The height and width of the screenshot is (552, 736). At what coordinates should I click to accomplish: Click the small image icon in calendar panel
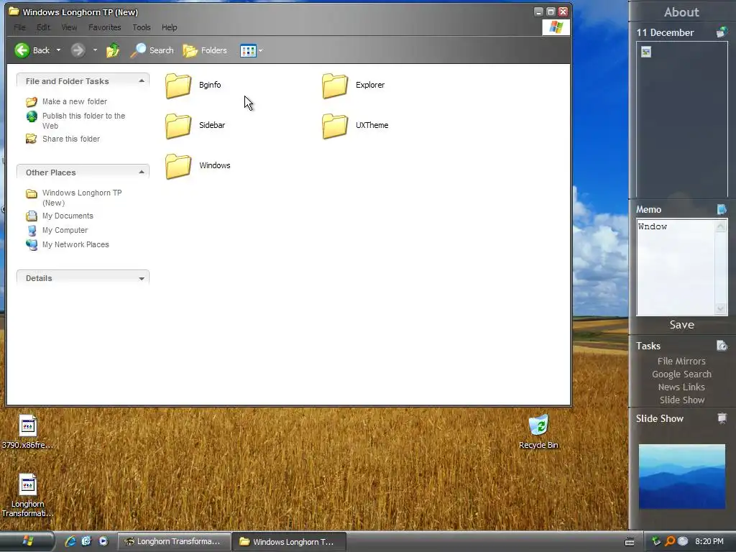pos(646,52)
